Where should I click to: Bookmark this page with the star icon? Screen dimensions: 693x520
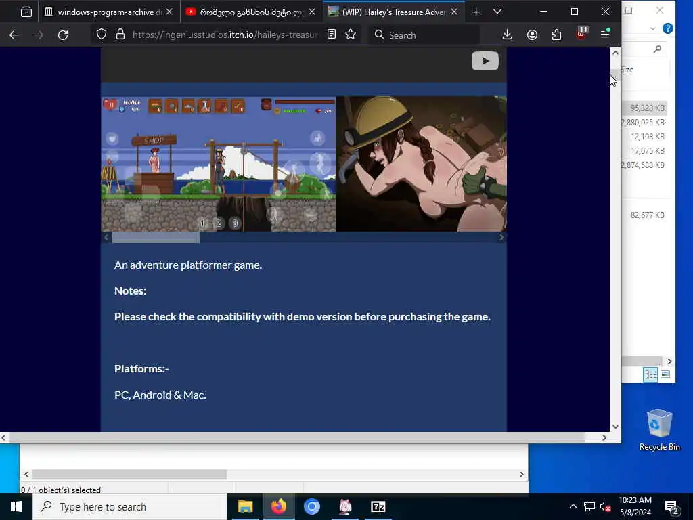[x=351, y=35]
